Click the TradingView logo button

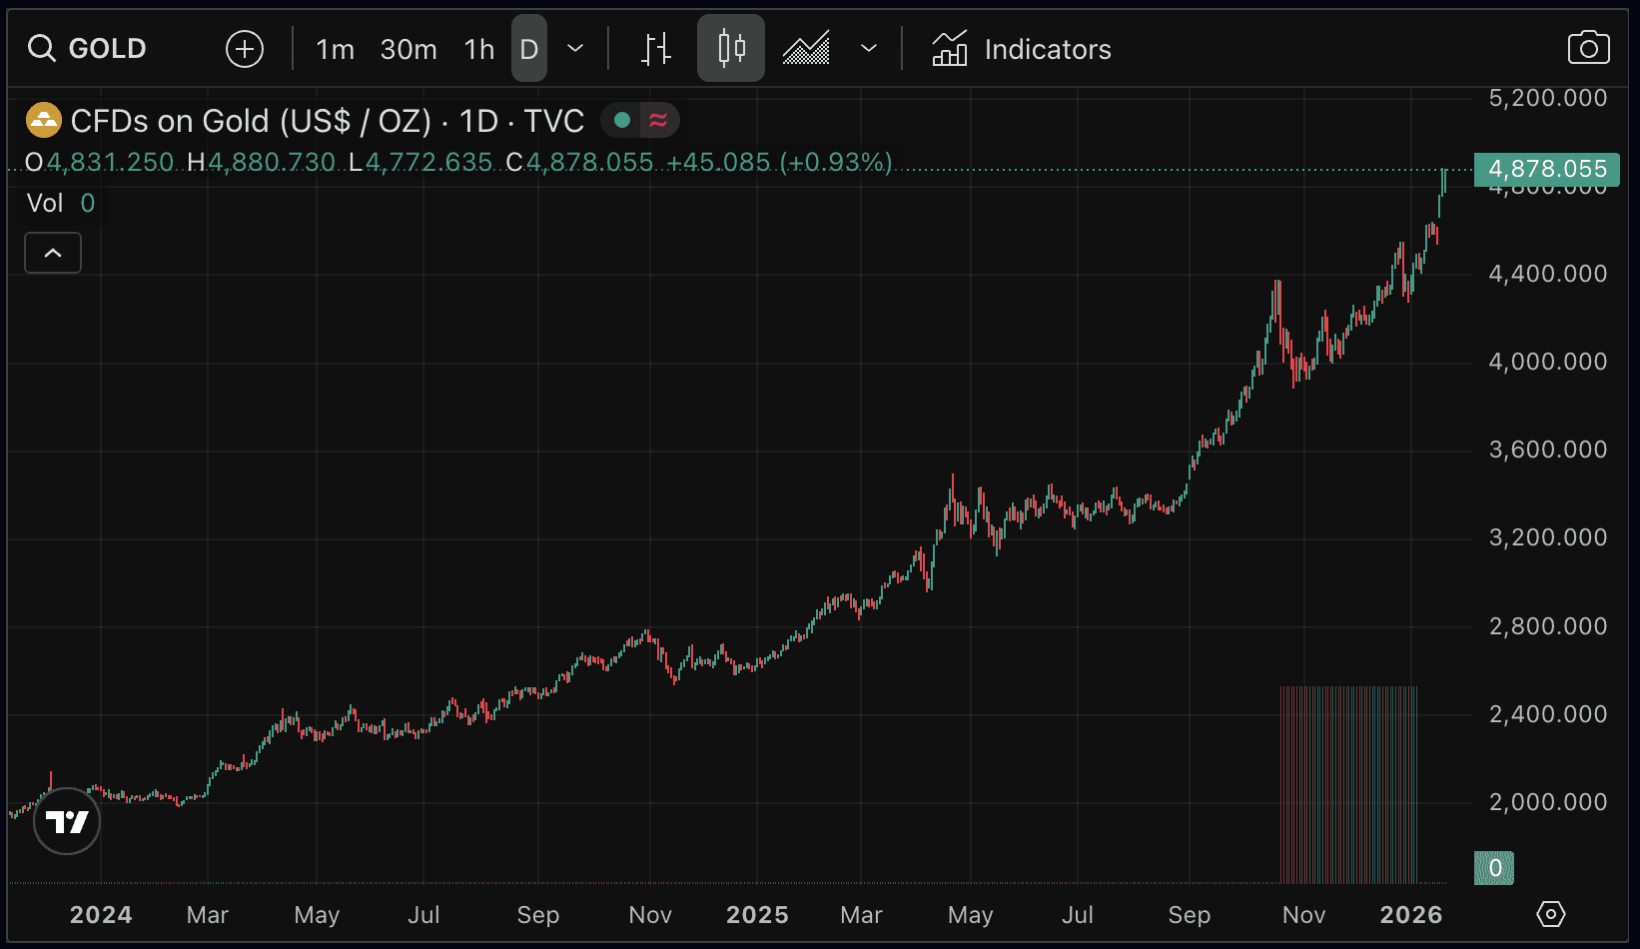pyautogui.click(x=67, y=821)
